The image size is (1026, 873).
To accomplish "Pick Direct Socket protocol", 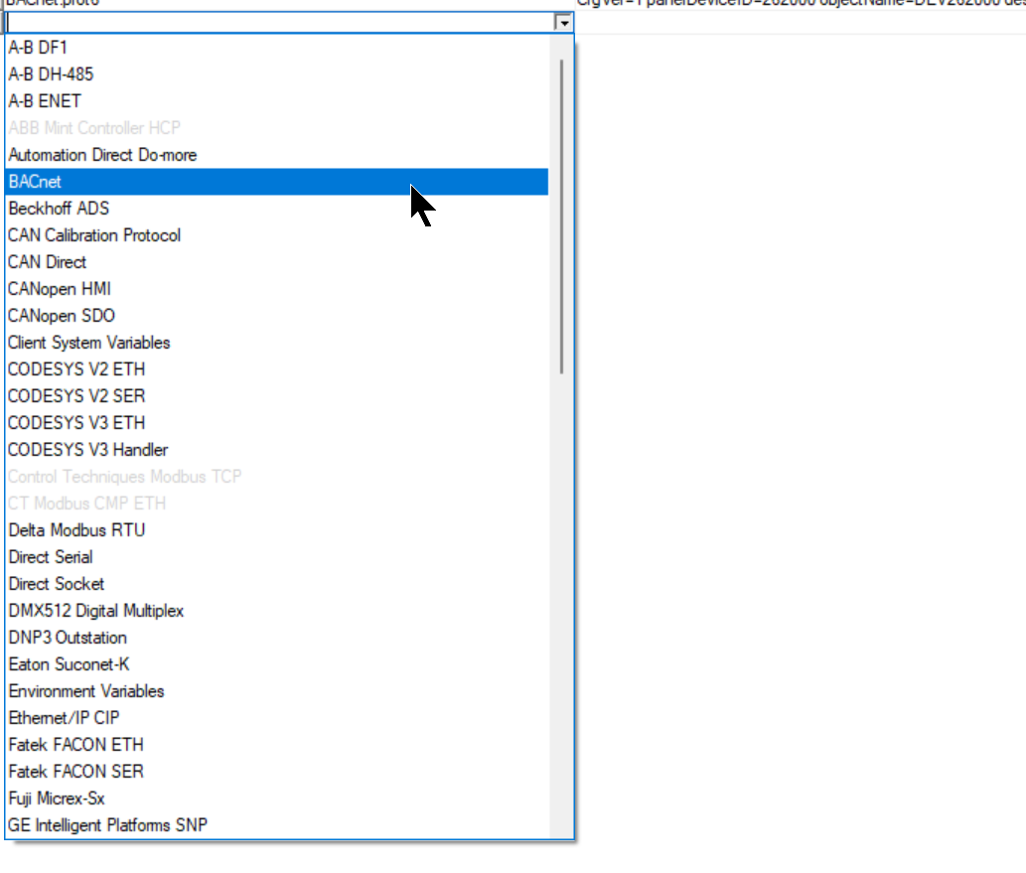I will pos(277,584).
